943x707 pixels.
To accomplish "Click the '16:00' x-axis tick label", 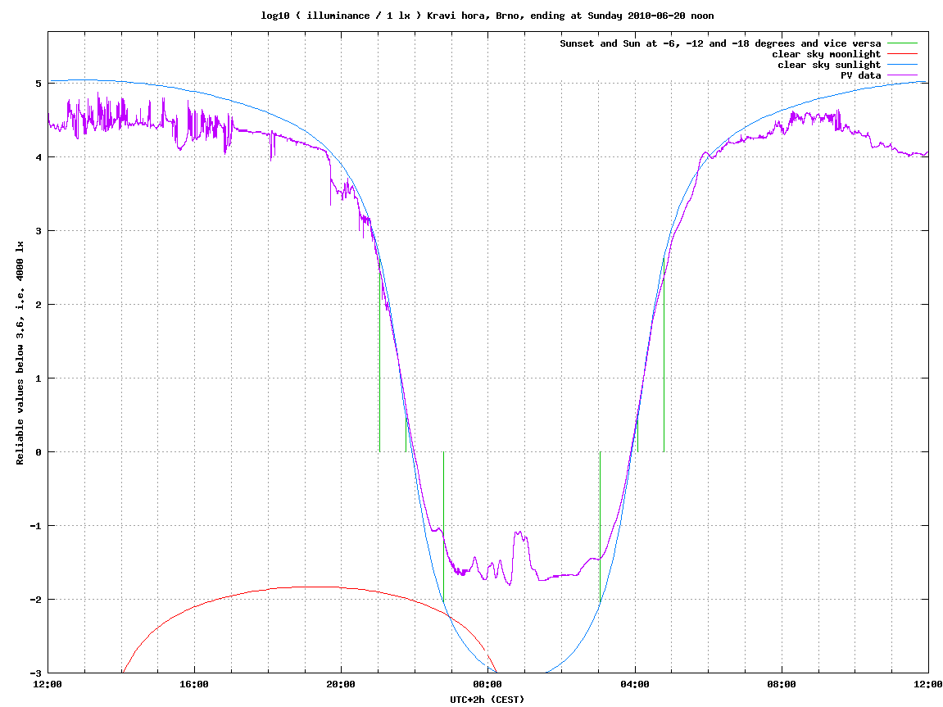I will (194, 684).
